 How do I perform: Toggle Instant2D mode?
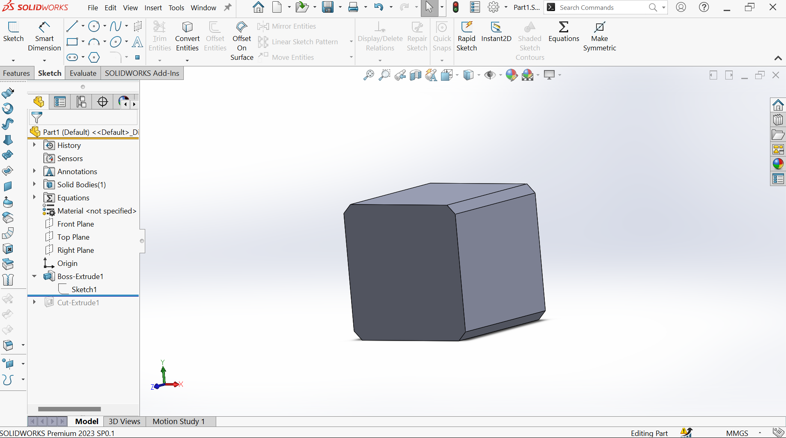tap(496, 32)
